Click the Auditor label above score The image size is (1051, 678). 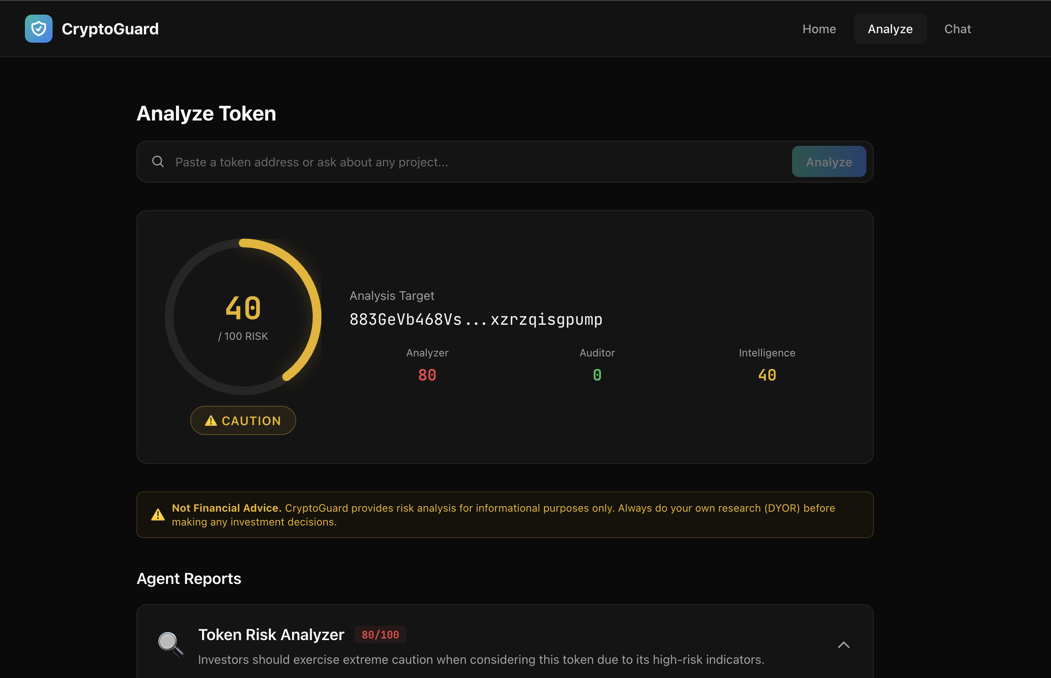[x=597, y=353]
